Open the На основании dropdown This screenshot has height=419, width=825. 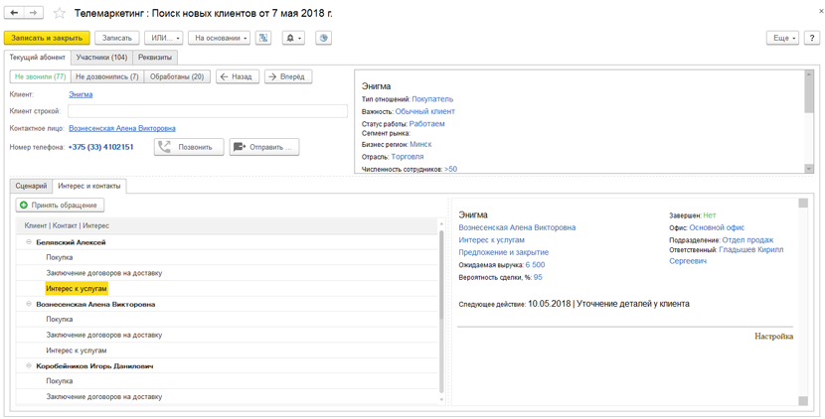click(219, 38)
